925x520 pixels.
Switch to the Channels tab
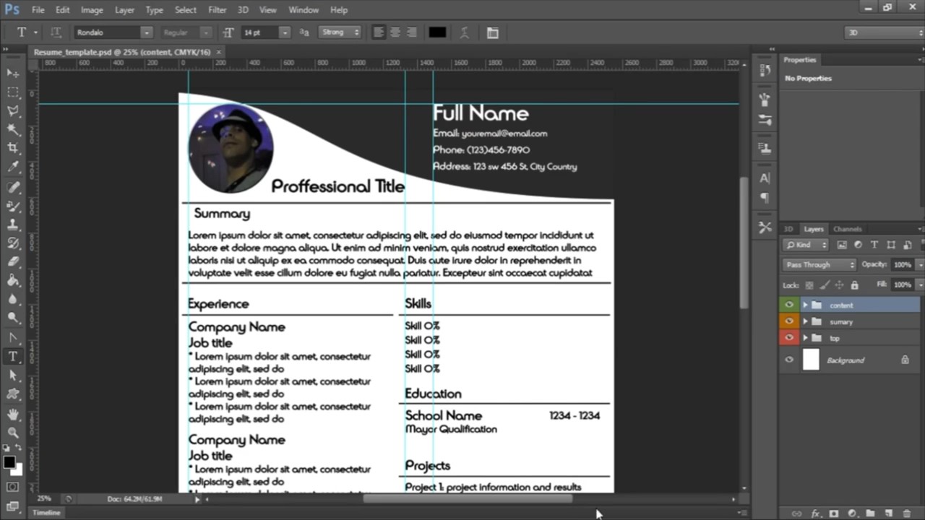[x=846, y=229]
